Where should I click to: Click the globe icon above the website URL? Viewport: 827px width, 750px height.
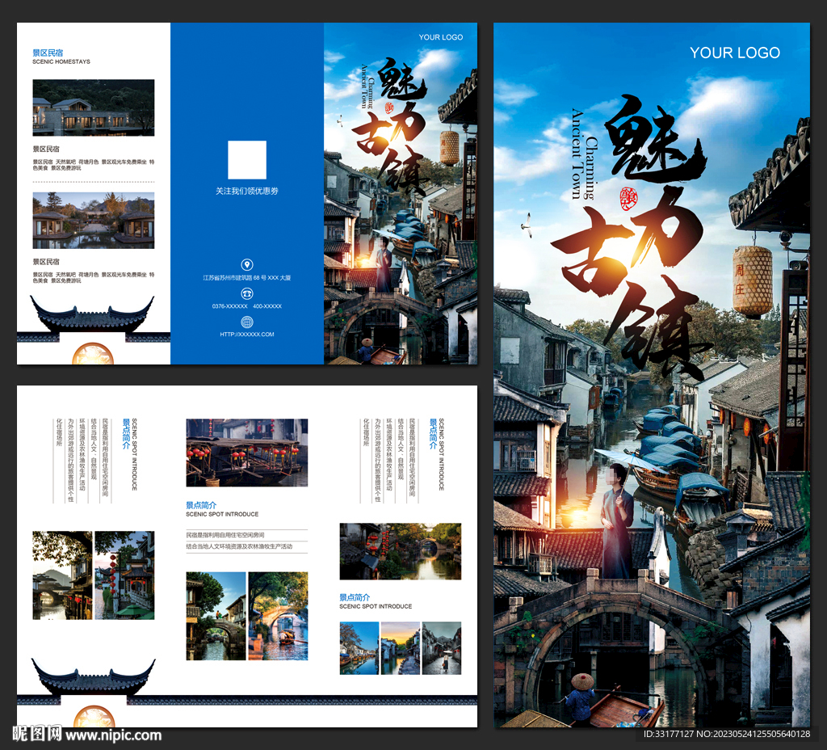pos(247,322)
